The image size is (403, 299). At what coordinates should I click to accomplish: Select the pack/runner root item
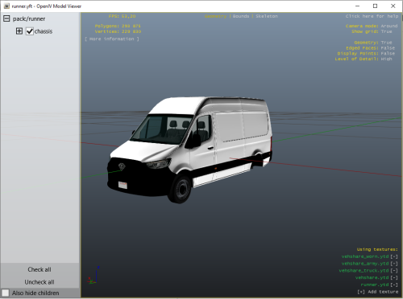29,18
